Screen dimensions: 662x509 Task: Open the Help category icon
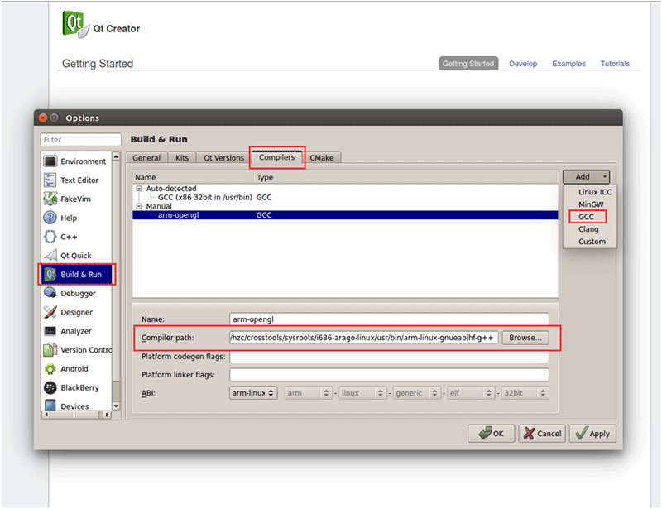50,218
